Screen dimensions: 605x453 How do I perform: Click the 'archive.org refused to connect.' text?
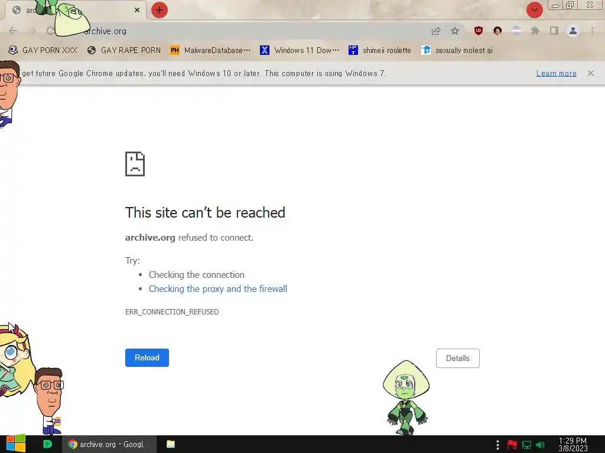[189, 238]
